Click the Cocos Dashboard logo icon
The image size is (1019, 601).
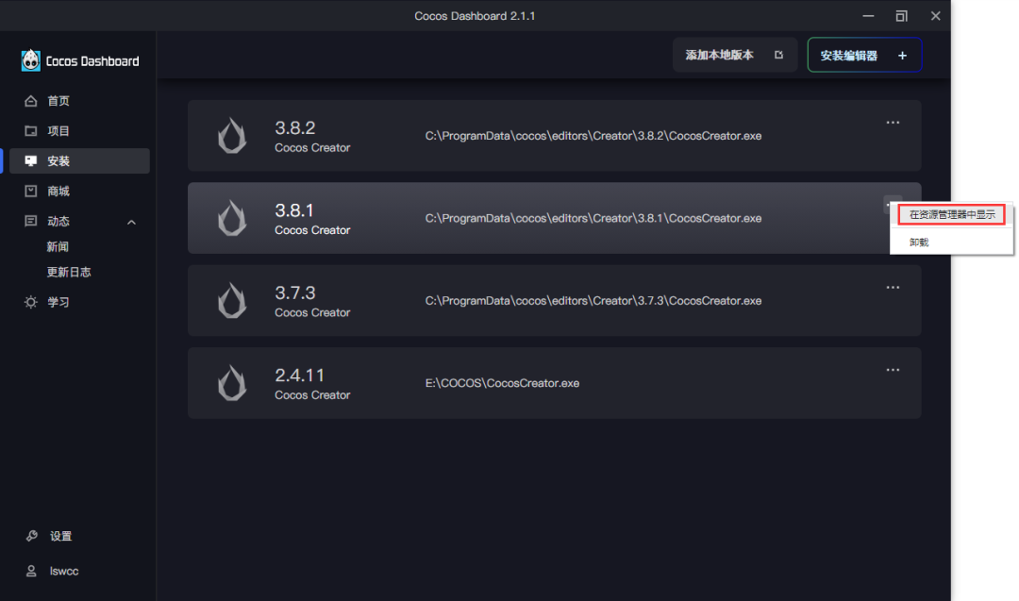[x=30, y=60]
